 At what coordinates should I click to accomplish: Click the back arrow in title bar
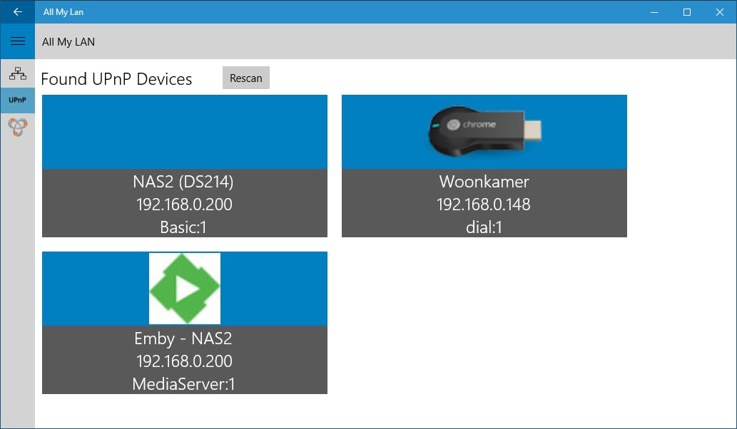coord(18,12)
